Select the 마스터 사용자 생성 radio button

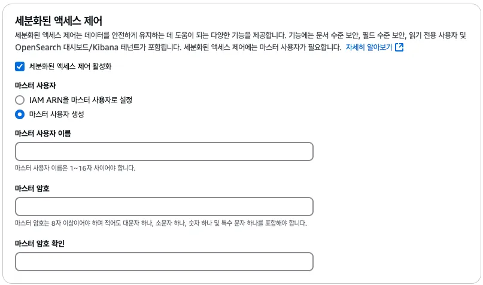pos(20,114)
